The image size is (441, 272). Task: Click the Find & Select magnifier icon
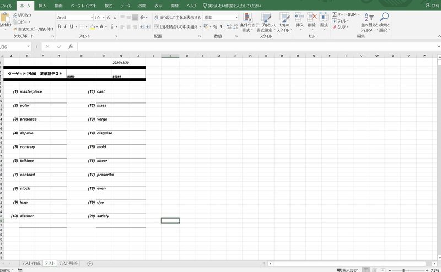pos(384,17)
